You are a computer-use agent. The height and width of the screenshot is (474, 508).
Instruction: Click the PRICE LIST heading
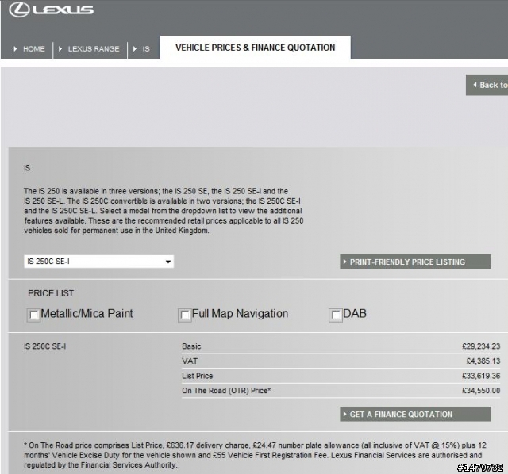click(x=51, y=293)
